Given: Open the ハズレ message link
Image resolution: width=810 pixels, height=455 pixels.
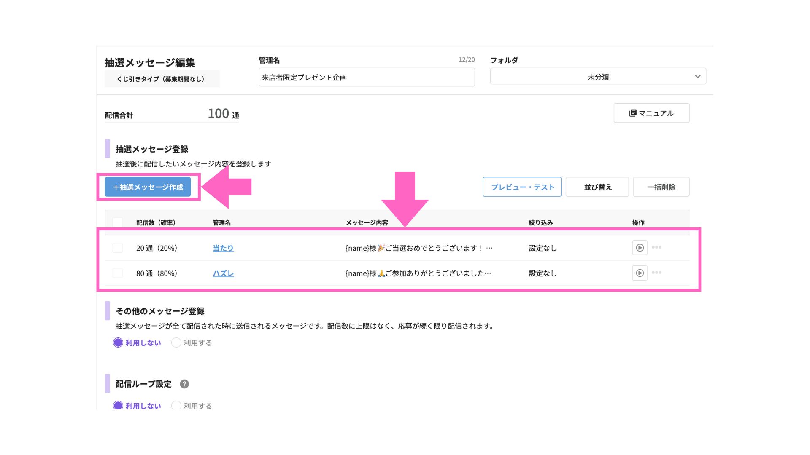Looking at the screenshot, I should pos(223,273).
